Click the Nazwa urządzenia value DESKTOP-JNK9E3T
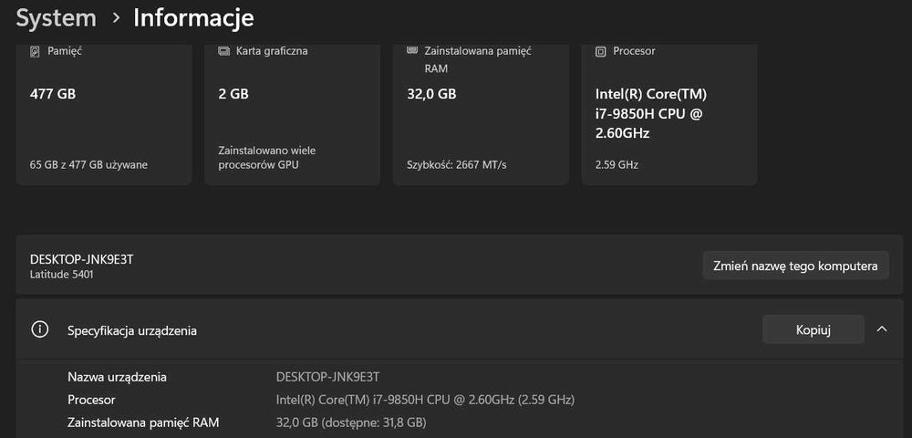Image resolution: width=912 pixels, height=438 pixels. pyautogui.click(x=327, y=377)
